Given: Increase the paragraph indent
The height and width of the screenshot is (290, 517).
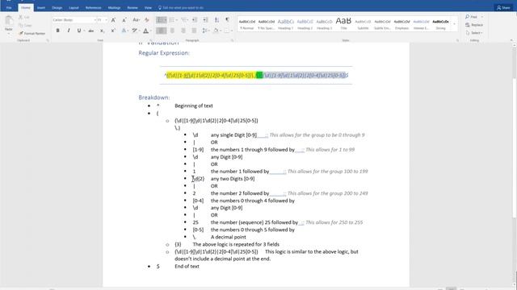Looking at the screenshot, I should (205, 20).
